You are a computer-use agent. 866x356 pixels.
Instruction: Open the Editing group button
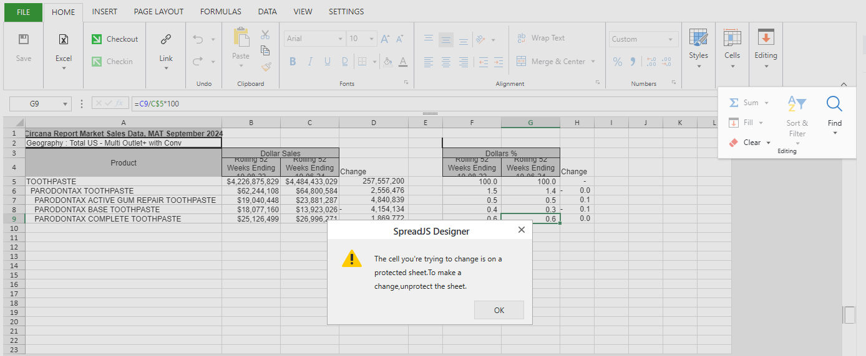click(x=766, y=49)
